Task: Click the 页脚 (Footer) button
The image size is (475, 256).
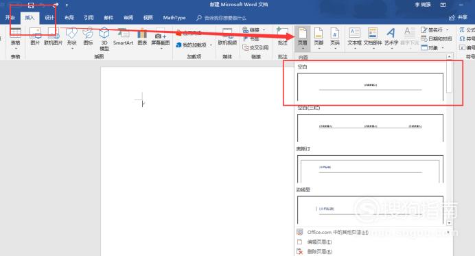Action: (318, 38)
